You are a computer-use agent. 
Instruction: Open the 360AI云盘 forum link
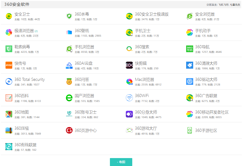pyautogui.click(x=84, y=63)
